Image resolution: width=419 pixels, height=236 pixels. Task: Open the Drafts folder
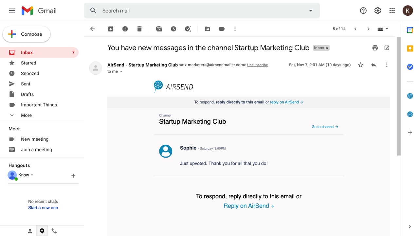[39, 94]
